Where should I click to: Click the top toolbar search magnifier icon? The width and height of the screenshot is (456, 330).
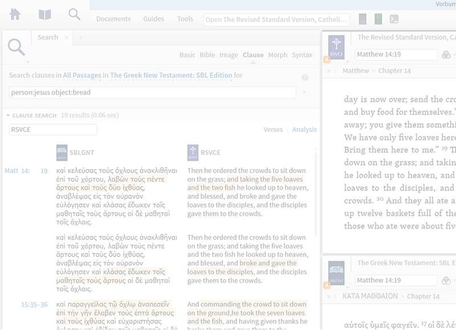(x=75, y=14)
